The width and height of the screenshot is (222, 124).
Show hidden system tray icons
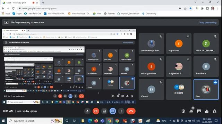pos(170,121)
